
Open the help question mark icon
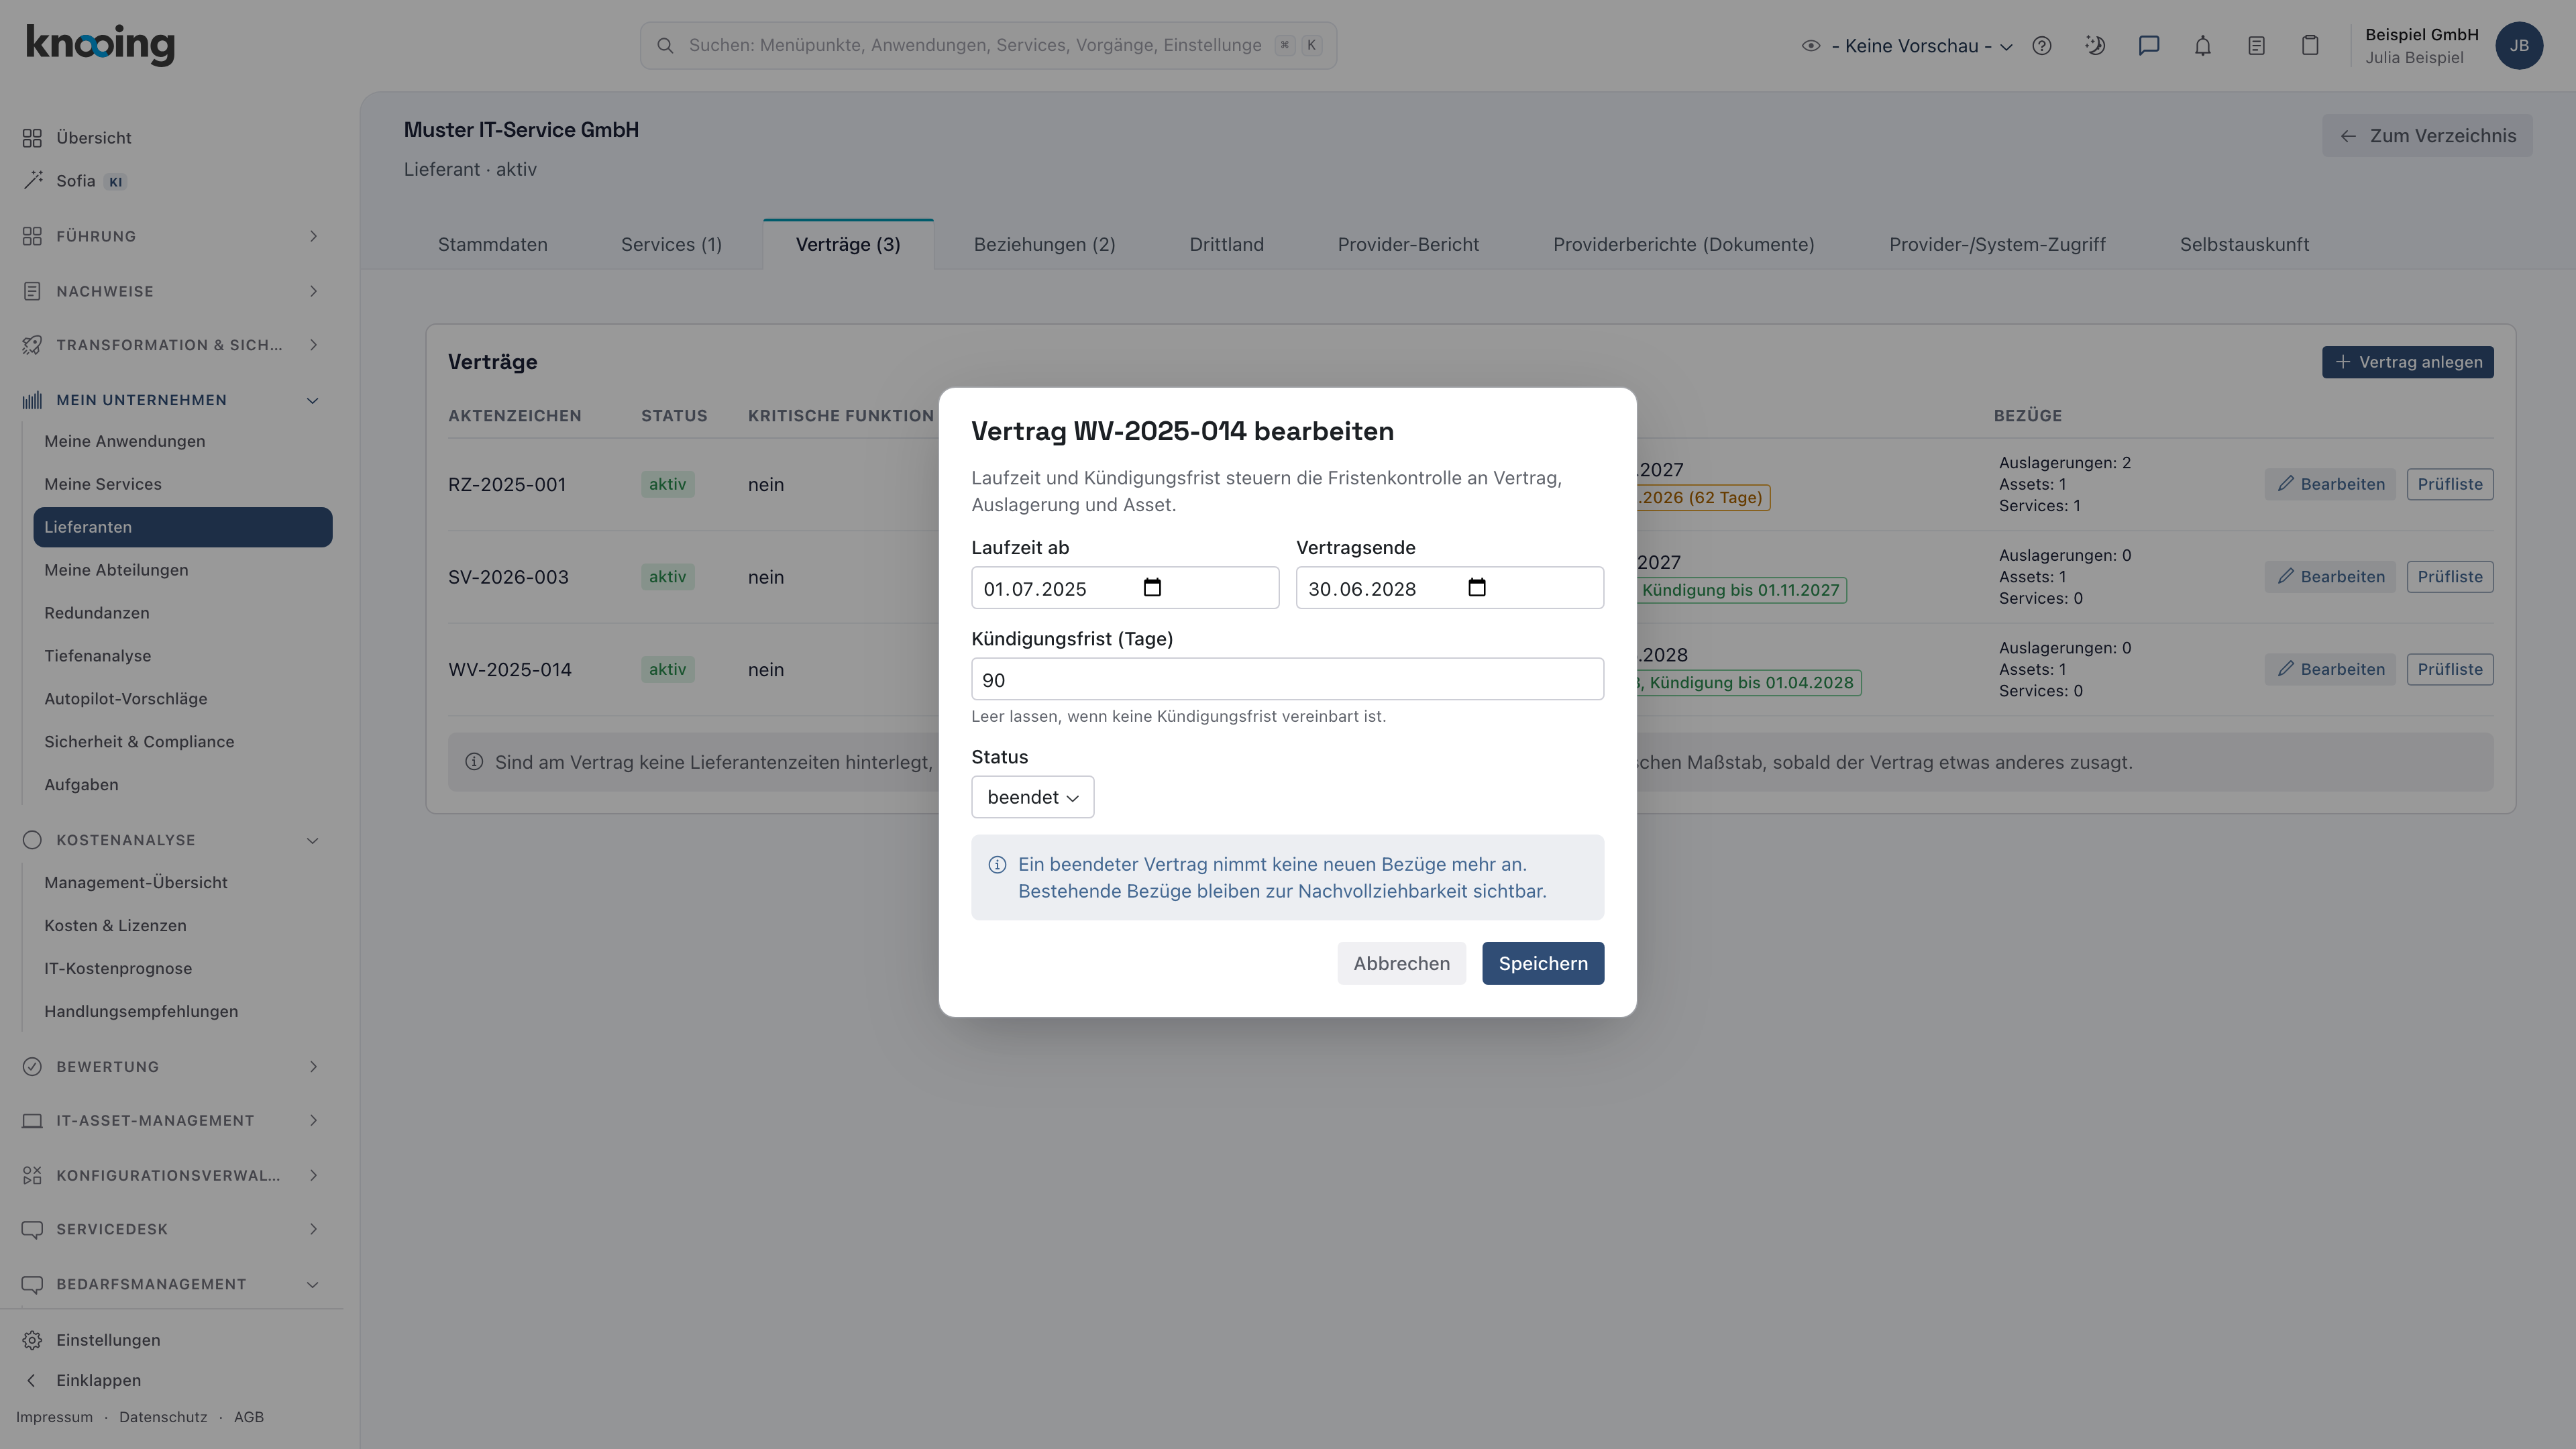(x=2042, y=46)
